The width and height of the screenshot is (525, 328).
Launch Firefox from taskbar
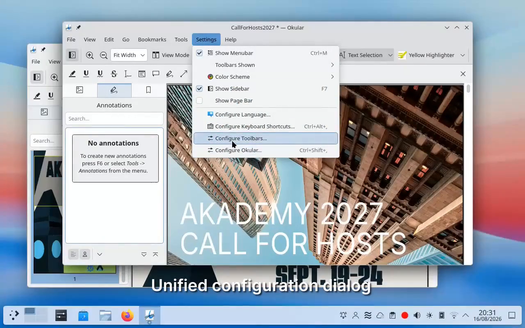pyautogui.click(x=127, y=315)
